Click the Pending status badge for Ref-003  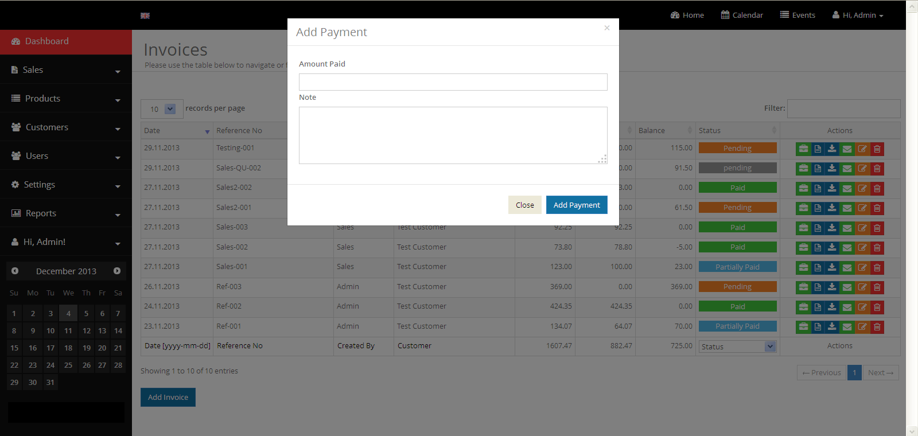[738, 286]
